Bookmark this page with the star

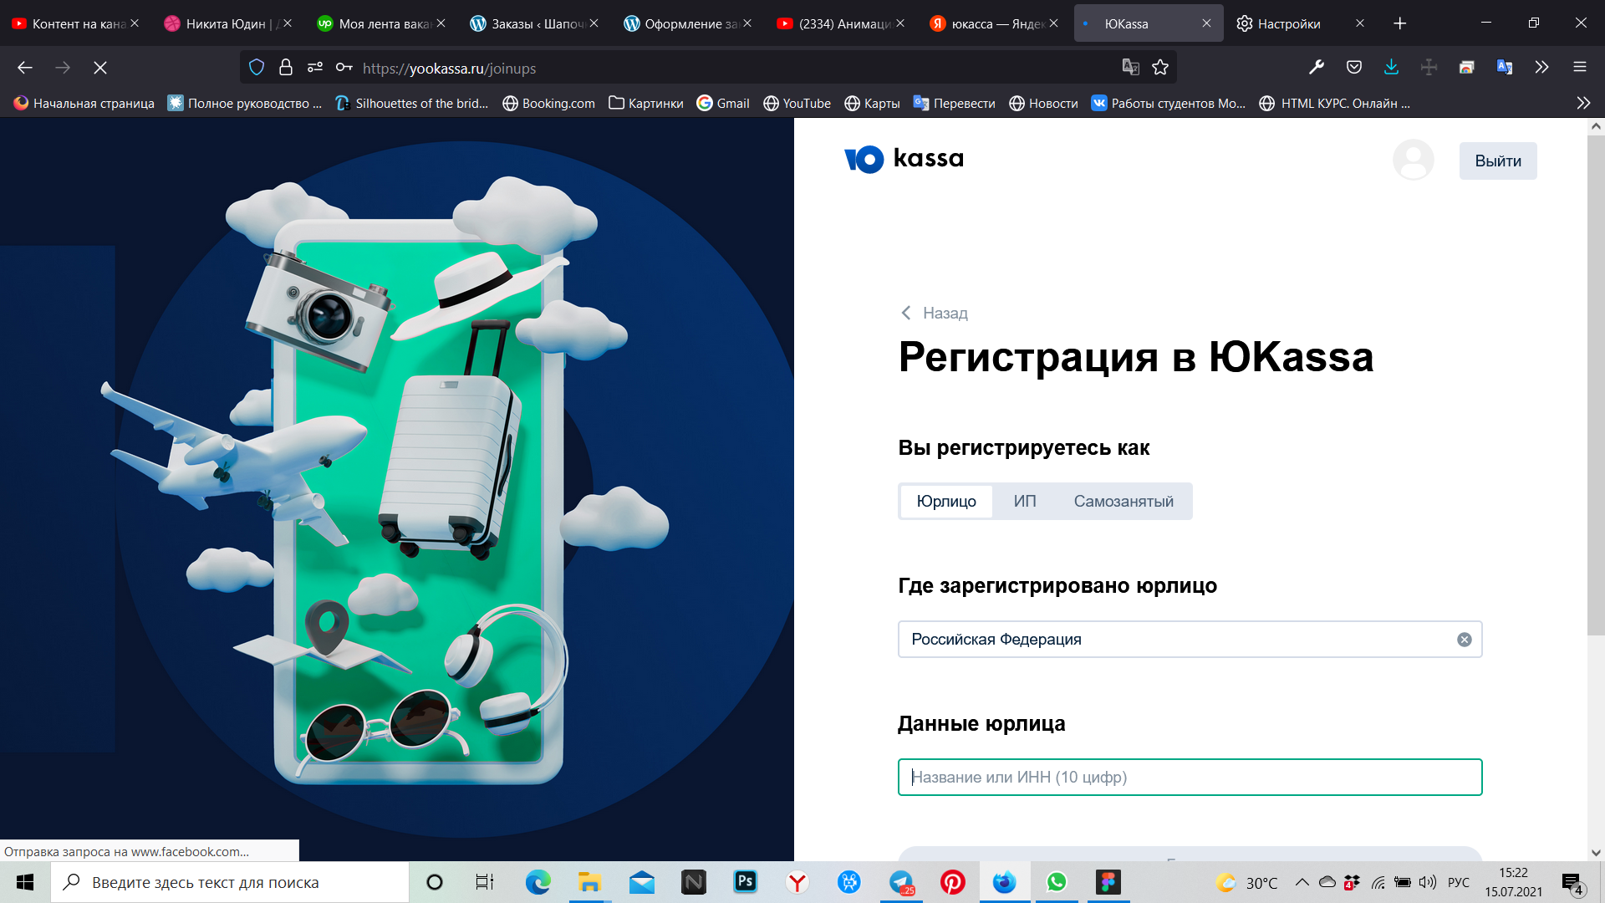pos(1160,68)
